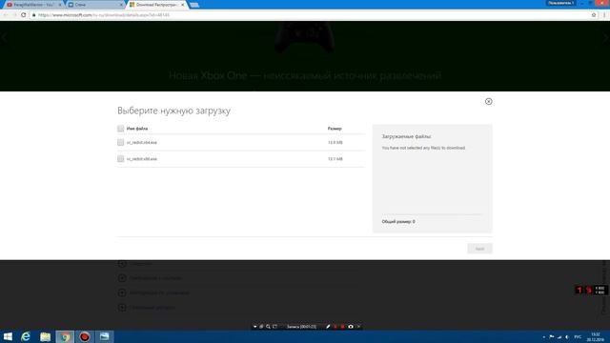Close the YouTube tab
This screenshot has width=610, height=343.
tap(59, 5)
